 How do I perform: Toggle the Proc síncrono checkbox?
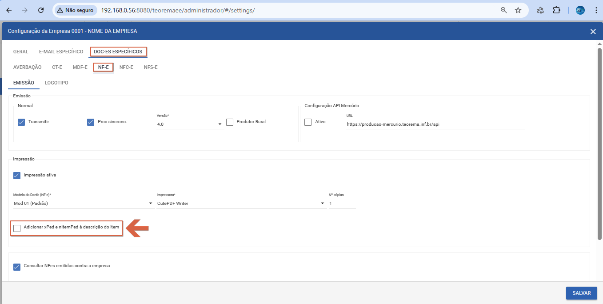(91, 122)
